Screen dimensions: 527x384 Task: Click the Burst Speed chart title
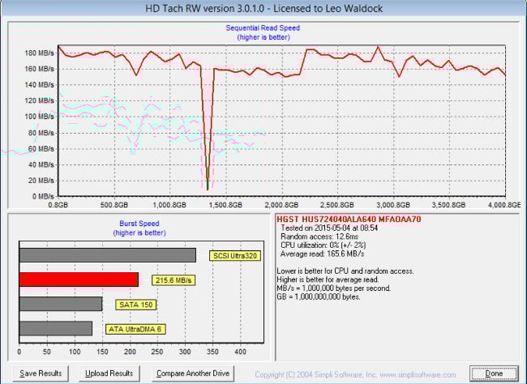pos(139,224)
